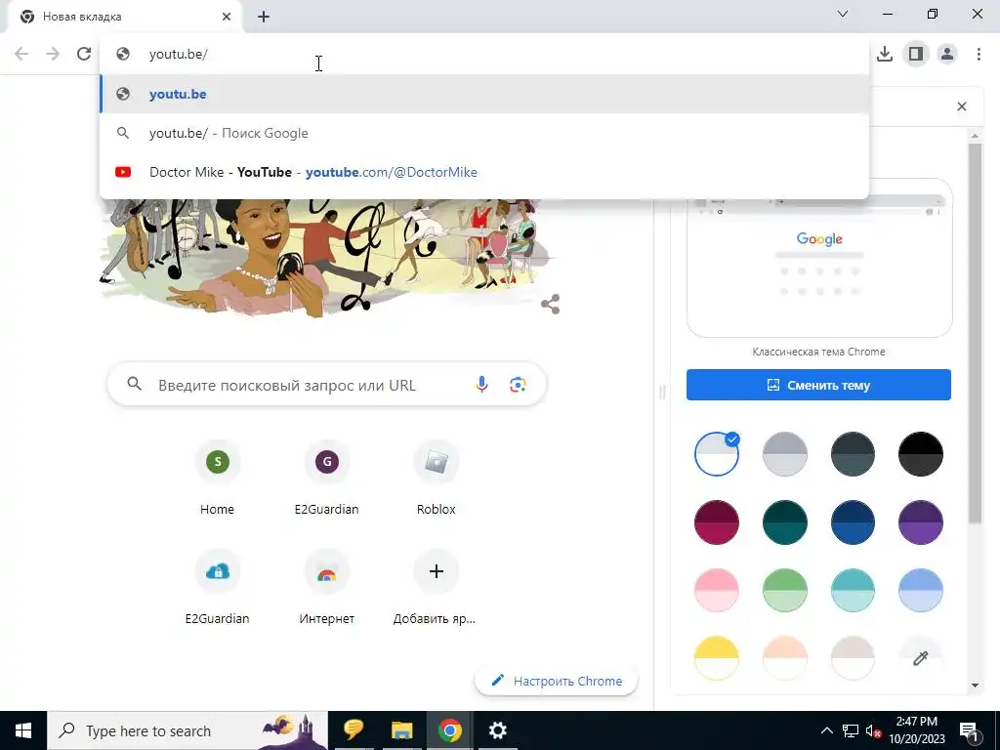Image resolution: width=1000 pixels, height=750 pixels.
Task: Open the Roblox shortcut
Action: [437, 479]
